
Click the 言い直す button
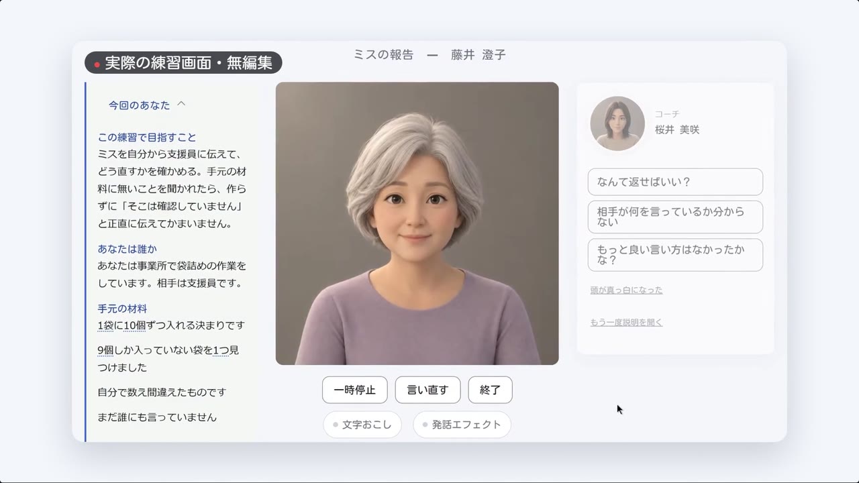click(x=427, y=390)
